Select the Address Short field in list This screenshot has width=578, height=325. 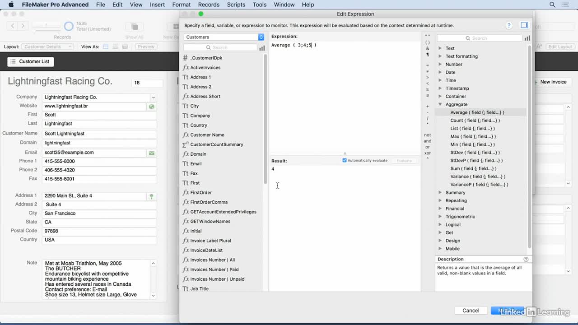coord(205,97)
